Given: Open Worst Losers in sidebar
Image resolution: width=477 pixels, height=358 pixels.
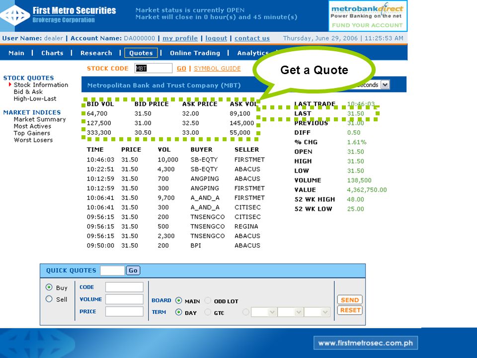Looking at the screenshot, I should [33, 140].
